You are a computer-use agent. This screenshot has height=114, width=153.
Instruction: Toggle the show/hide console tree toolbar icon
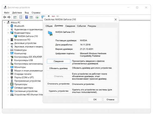pos(15,17)
